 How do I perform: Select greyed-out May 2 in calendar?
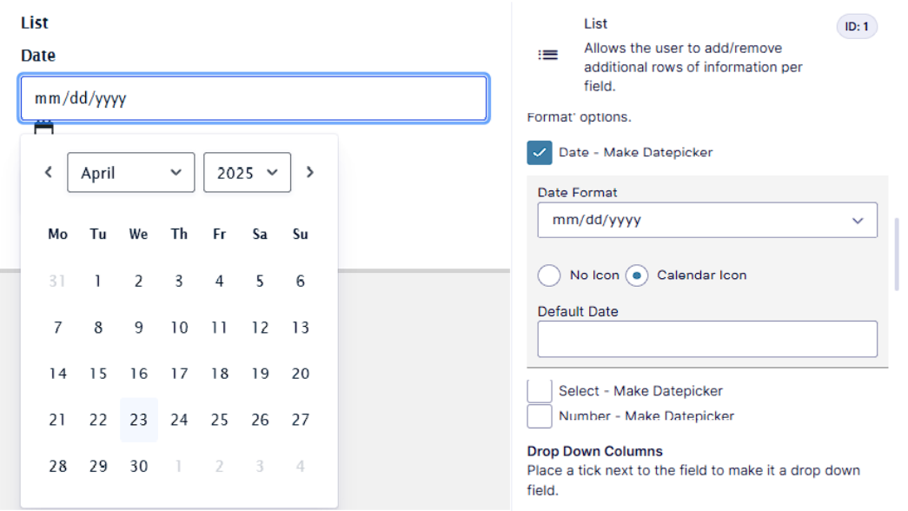coord(220,467)
